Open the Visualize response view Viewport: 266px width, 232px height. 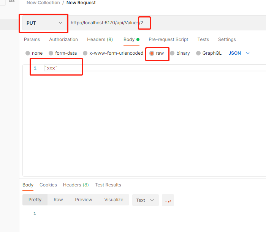coord(114,200)
